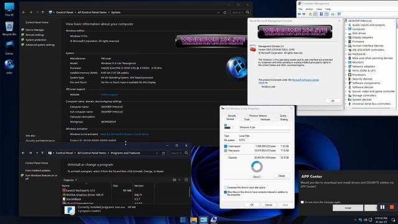Switch to the Previous Versions tab
Screen dimensions: 398x224
pyautogui.click(x=258, y=116)
